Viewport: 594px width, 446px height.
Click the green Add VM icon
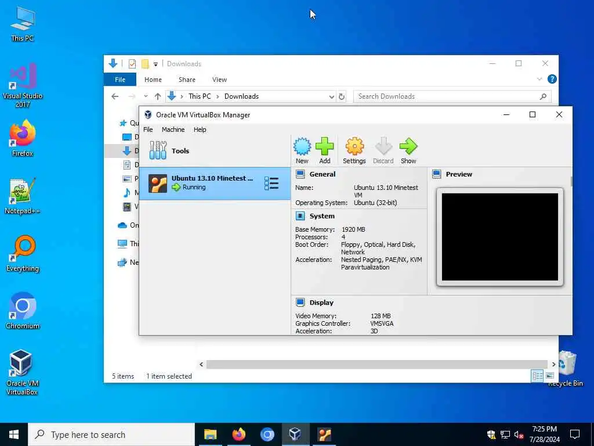pyautogui.click(x=325, y=150)
